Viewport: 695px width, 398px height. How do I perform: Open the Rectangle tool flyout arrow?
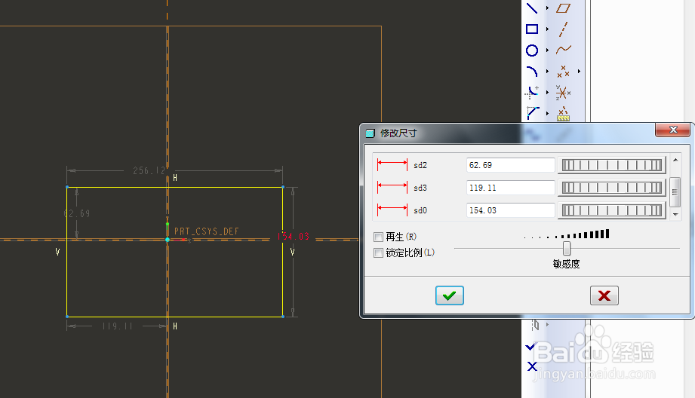point(547,29)
